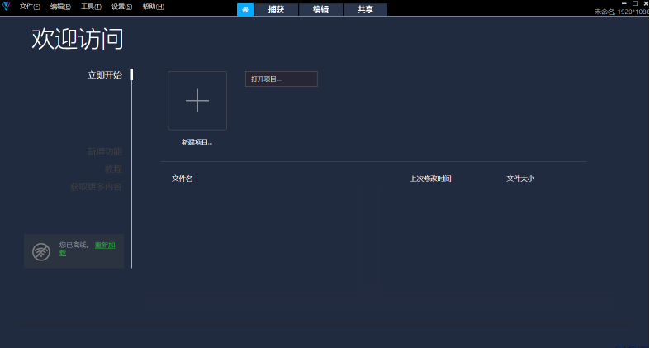Select 立即开始 in sidebar
The height and width of the screenshot is (348, 650).
coord(105,75)
